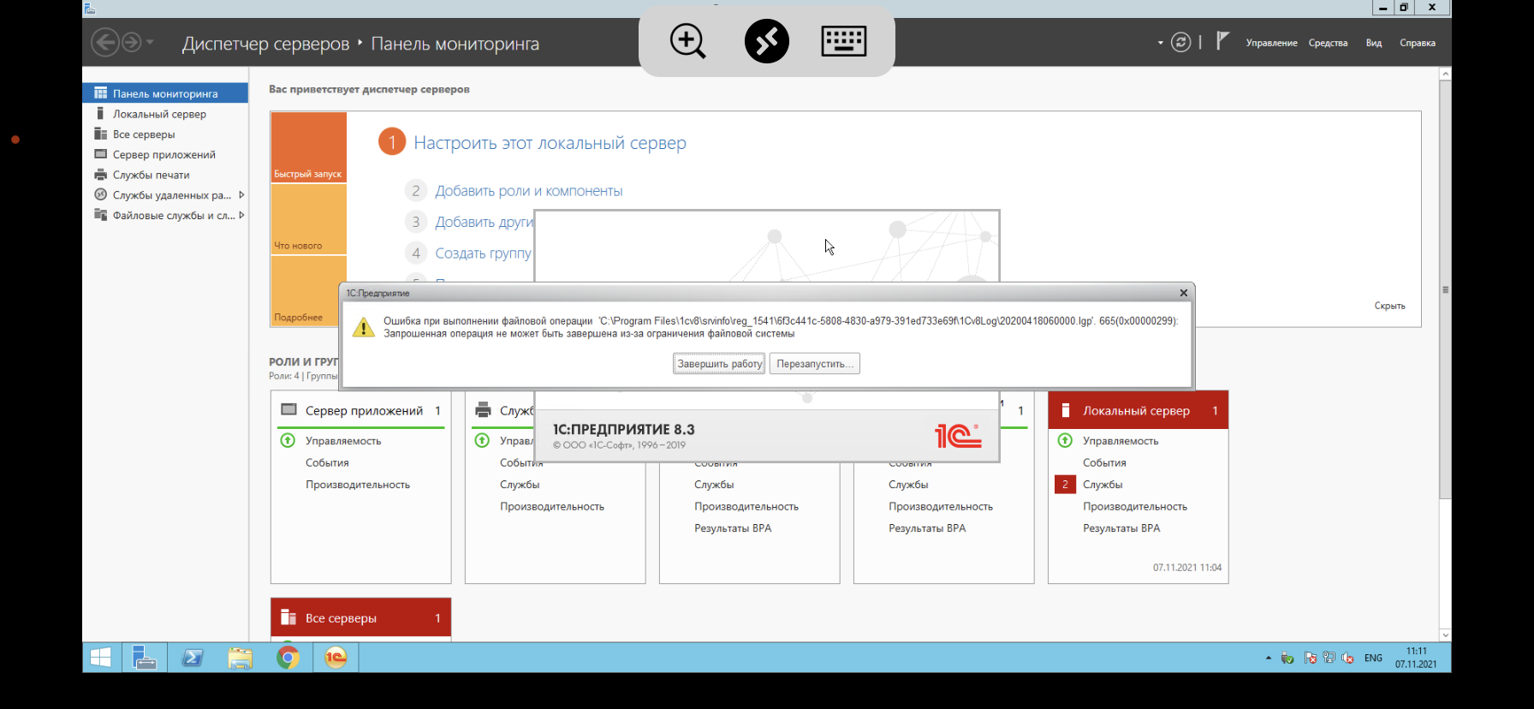Click the Перезапустить button in error dialog
The width and height of the screenshot is (1534, 709).
click(x=814, y=364)
